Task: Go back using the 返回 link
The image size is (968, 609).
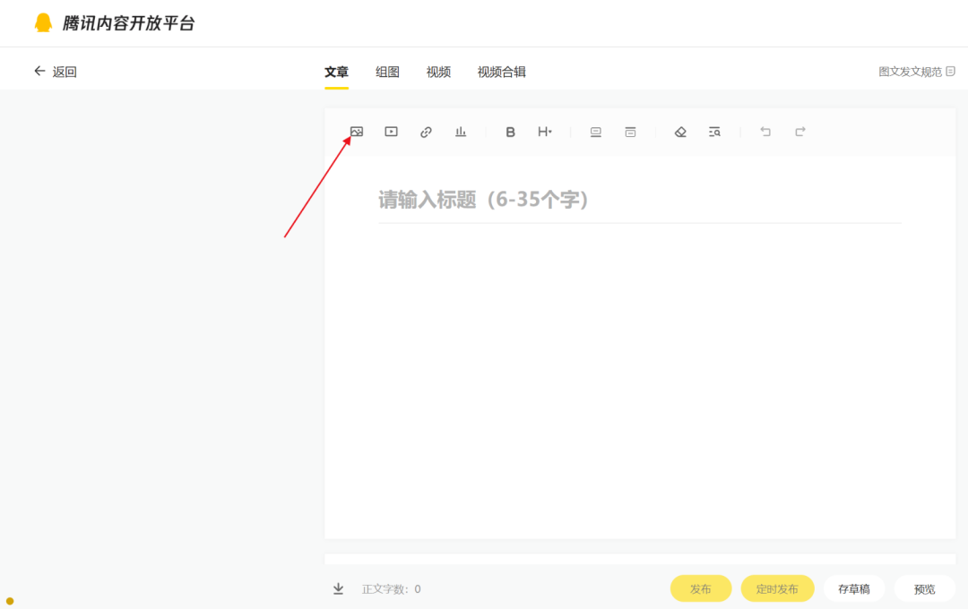Action: [56, 72]
